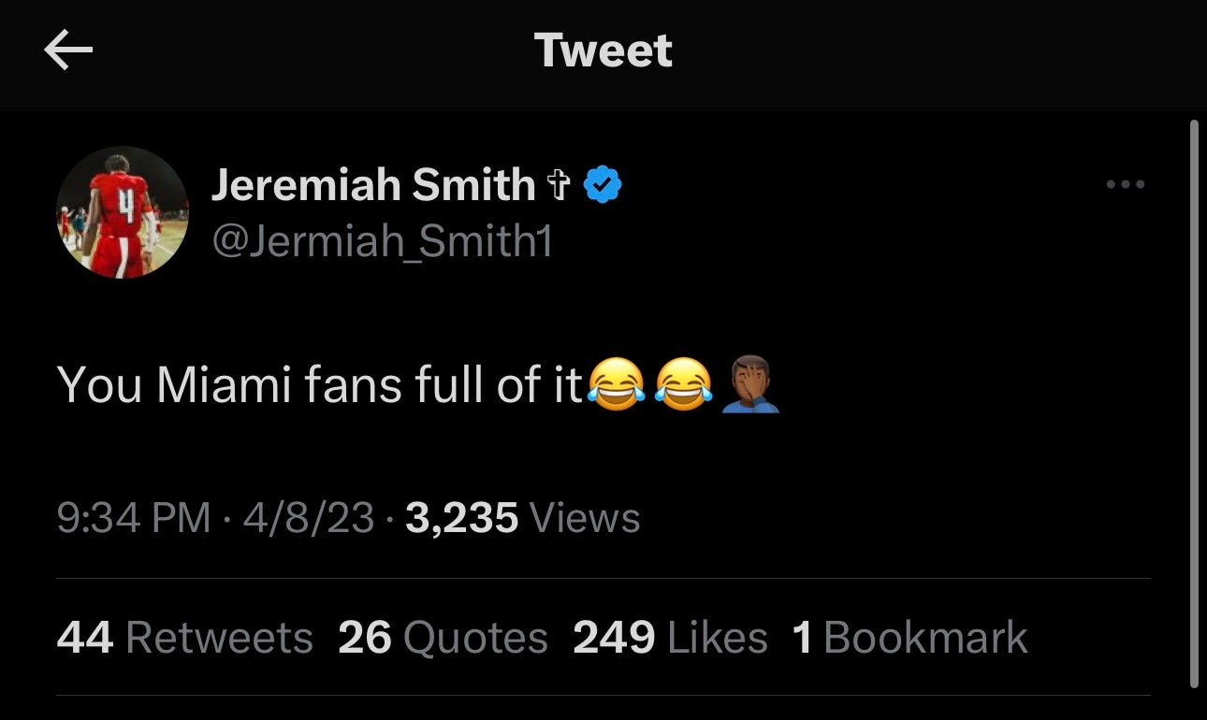Click the cross symbol beside Jeremiah Smith

pyautogui.click(x=560, y=183)
